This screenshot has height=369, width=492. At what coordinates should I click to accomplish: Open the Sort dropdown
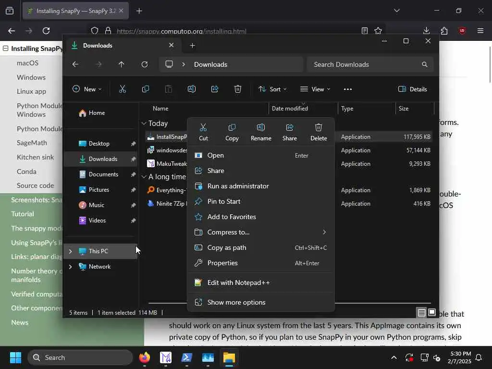272,89
